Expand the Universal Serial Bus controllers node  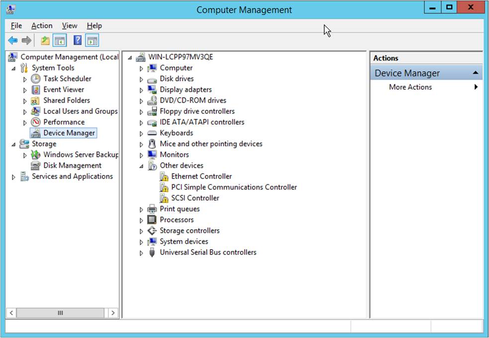141,253
